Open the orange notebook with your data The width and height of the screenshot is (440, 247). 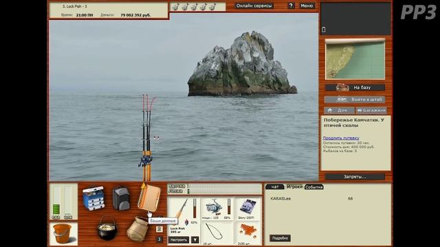149,198
